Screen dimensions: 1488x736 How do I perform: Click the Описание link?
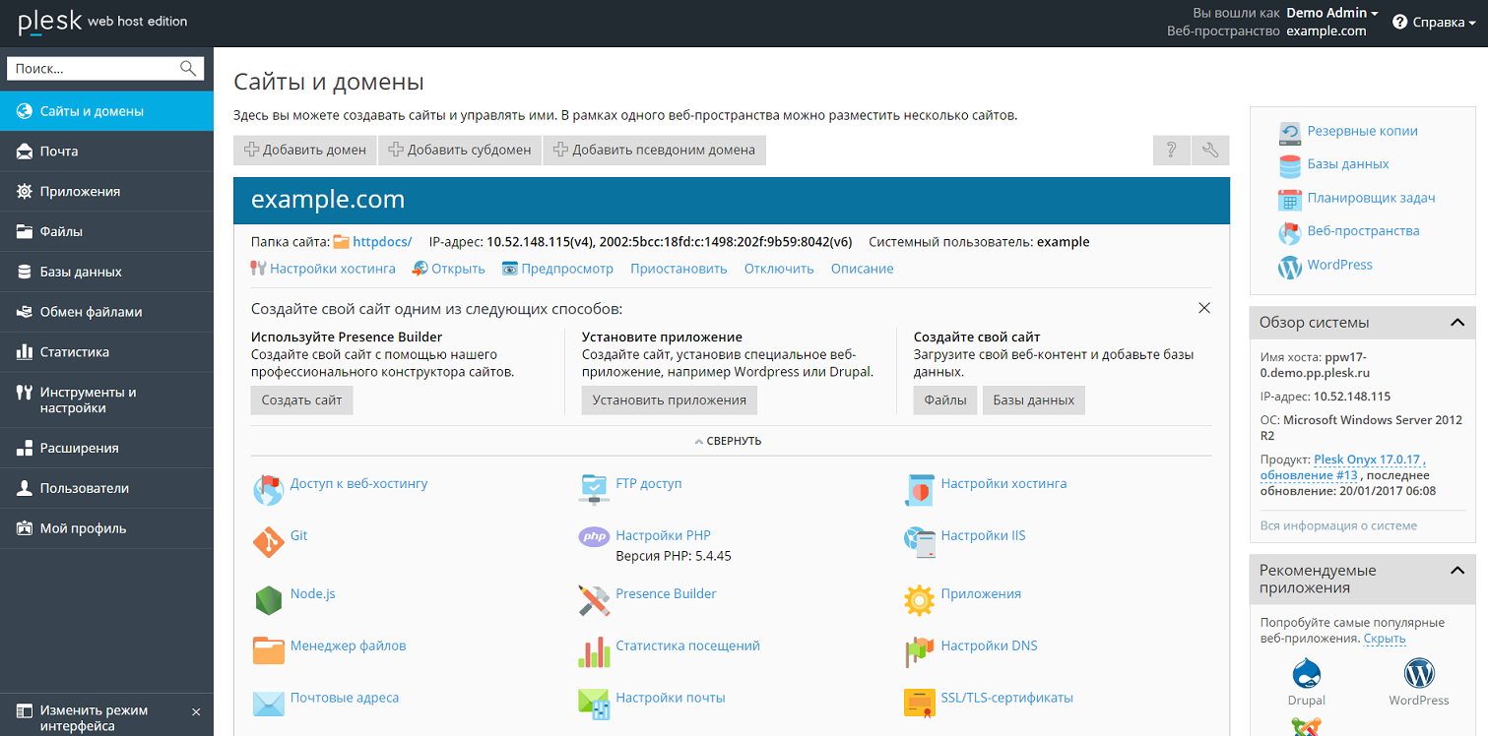(x=863, y=269)
